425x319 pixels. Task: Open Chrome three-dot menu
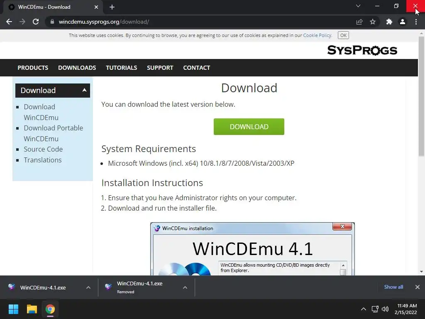click(x=416, y=22)
